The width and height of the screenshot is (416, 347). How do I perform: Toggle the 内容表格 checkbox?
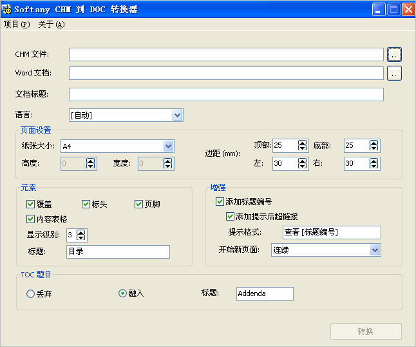pos(30,219)
